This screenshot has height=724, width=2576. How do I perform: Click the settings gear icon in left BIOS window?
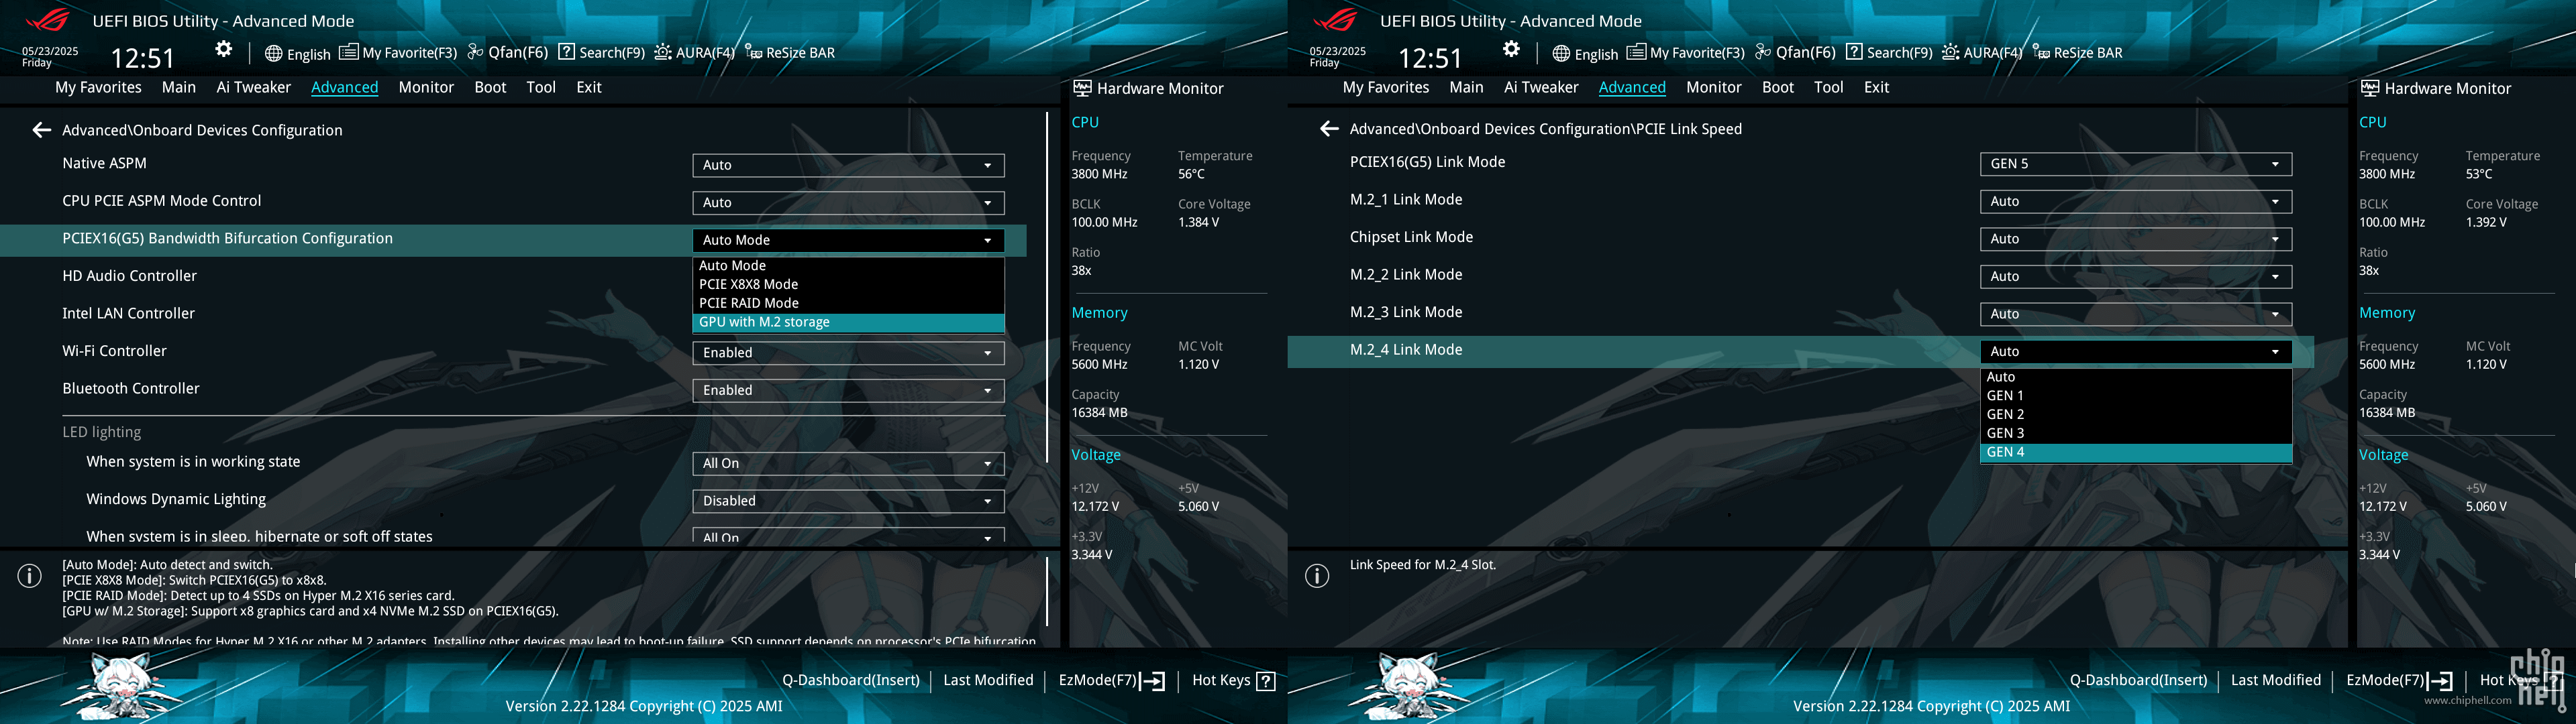click(x=224, y=49)
